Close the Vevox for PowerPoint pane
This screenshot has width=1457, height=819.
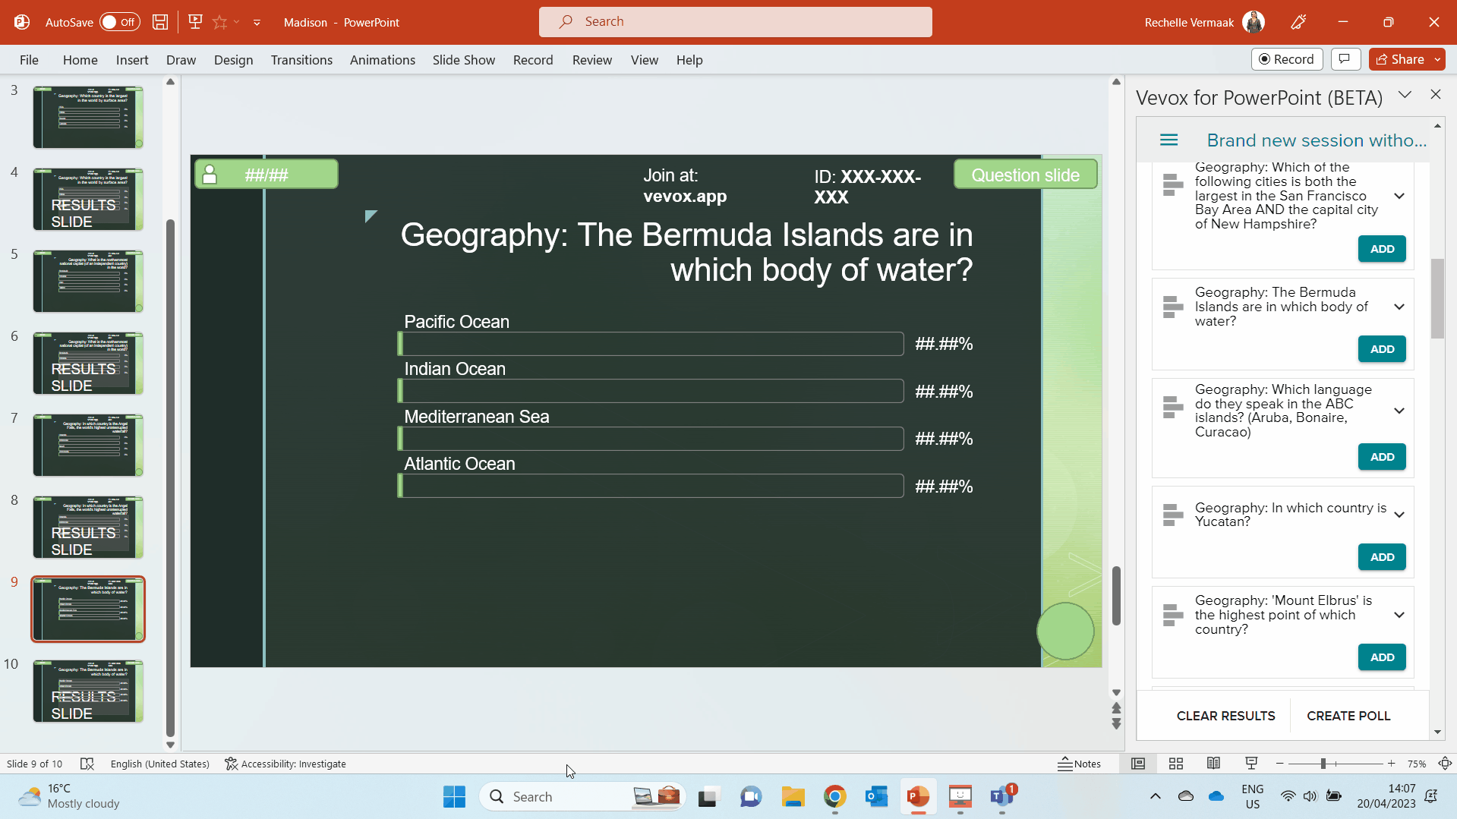point(1435,95)
